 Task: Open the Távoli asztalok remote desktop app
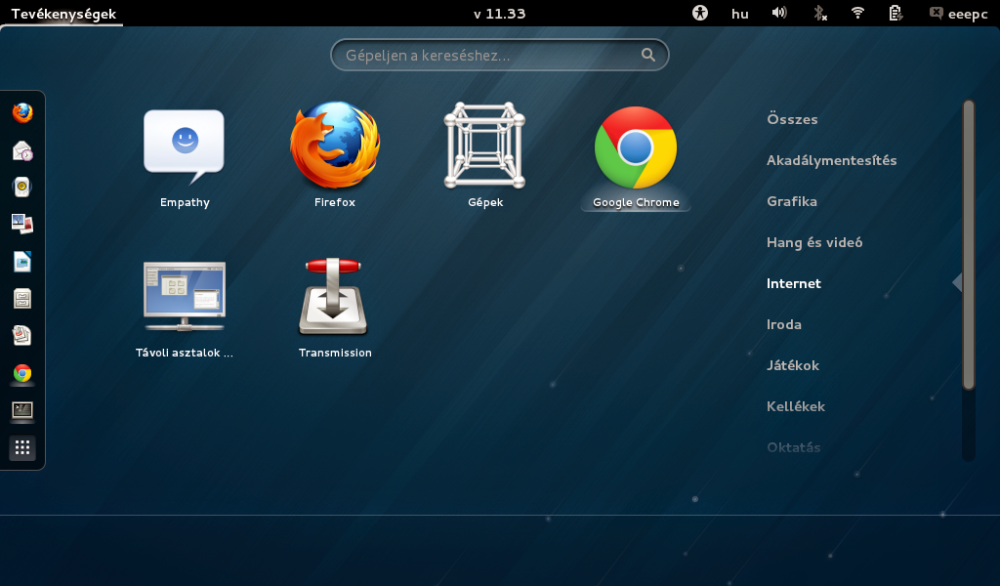pyautogui.click(x=185, y=309)
